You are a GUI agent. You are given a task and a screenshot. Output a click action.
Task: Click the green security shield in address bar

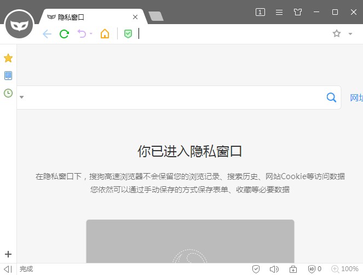128,34
